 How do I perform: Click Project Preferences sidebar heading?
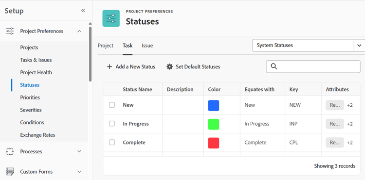tap(42, 31)
